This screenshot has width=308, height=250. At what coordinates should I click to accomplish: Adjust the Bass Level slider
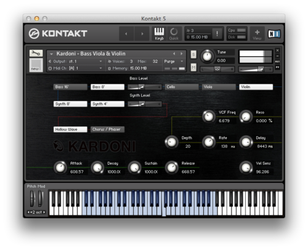[145, 87]
